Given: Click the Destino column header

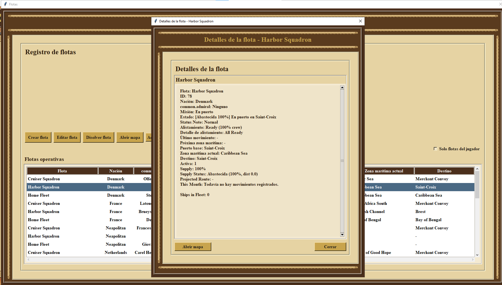Looking at the screenshot, I should [x=444, y=171].
